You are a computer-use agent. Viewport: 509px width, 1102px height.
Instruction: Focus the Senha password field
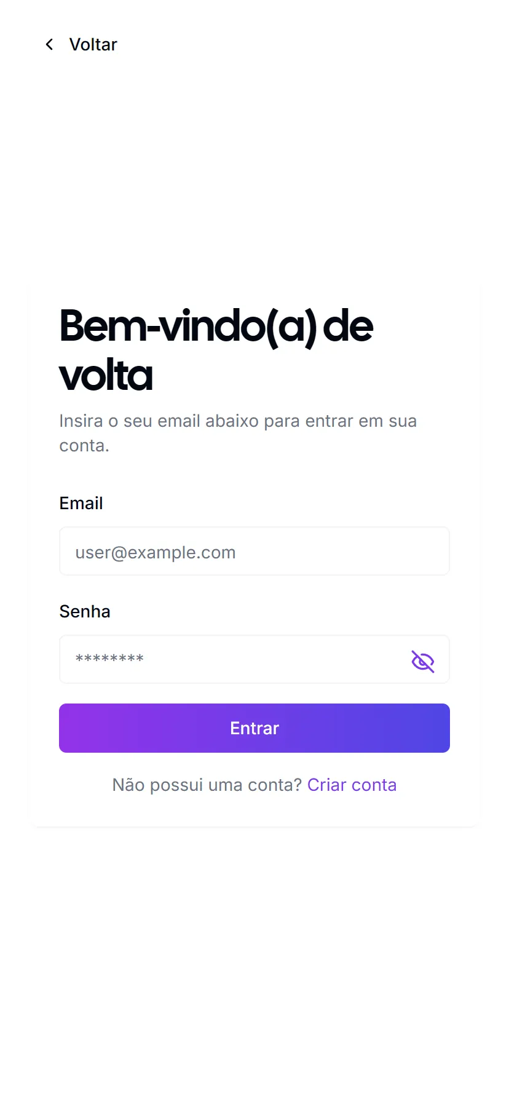tap(234, 659)
